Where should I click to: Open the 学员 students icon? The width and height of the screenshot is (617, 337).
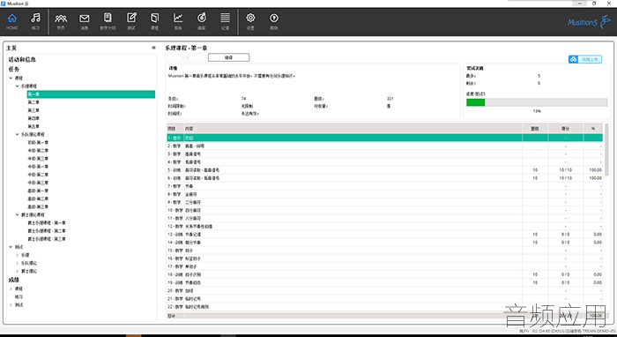(x=61, y=22)
